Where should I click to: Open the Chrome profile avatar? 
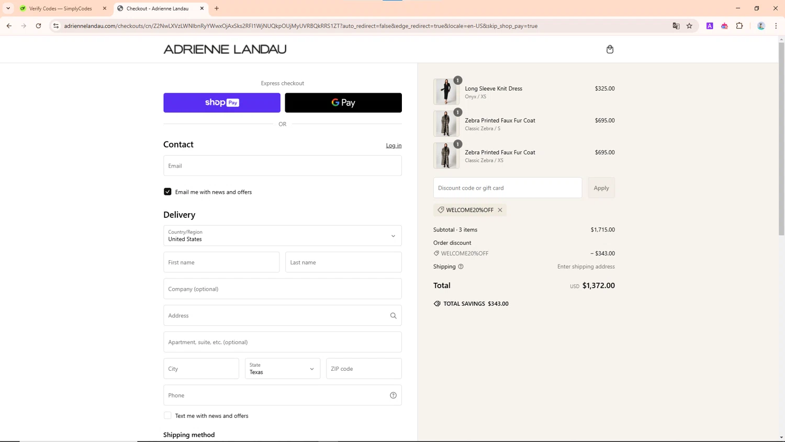coord(761,26)
